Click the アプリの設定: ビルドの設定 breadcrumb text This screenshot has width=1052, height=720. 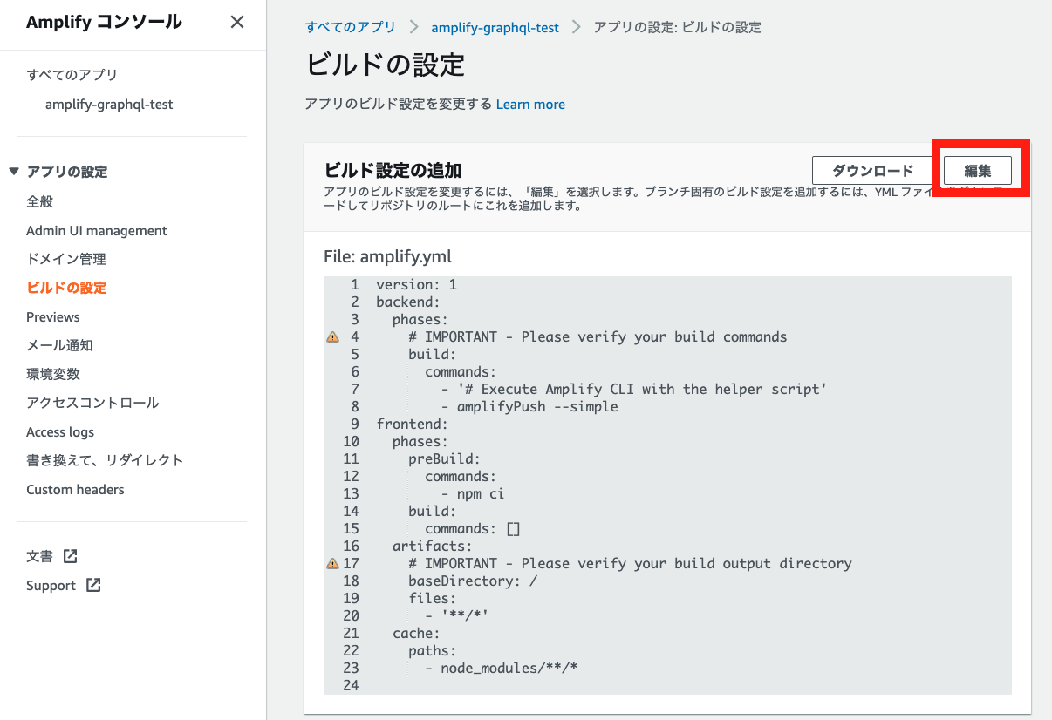click(x=677, y=27)
